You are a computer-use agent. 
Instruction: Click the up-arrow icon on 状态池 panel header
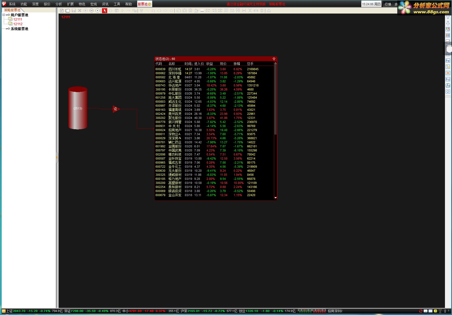click(274, 59)
